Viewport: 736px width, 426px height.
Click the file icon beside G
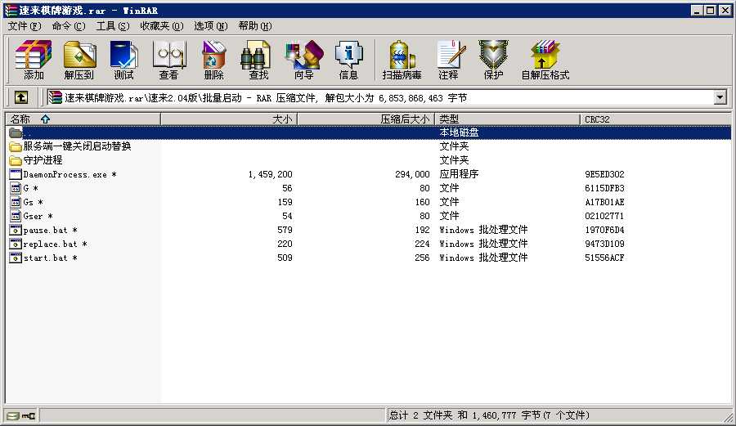16,188
